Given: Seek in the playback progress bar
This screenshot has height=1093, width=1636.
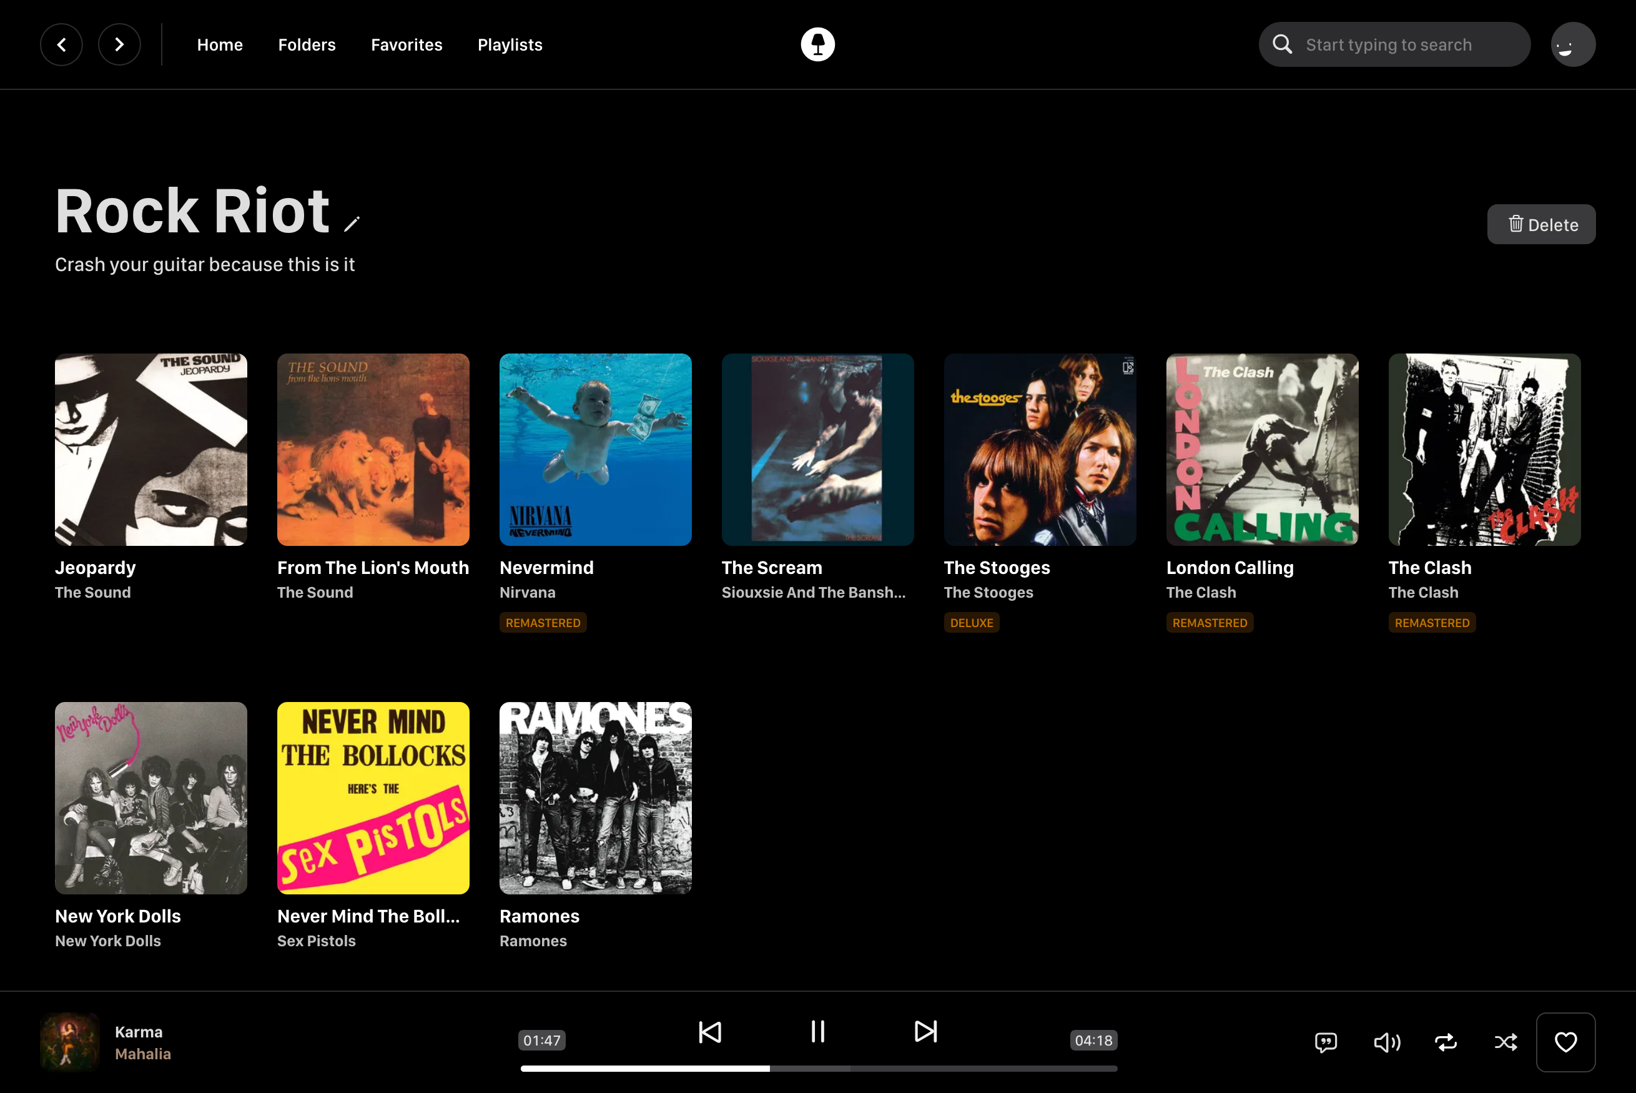Looking at the screenshot, I should pyautogui.click(x=819, y=1068).
